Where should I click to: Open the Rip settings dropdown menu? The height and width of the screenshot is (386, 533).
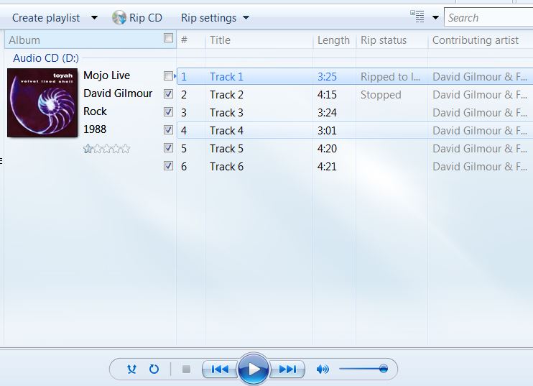tap(215, 18)
